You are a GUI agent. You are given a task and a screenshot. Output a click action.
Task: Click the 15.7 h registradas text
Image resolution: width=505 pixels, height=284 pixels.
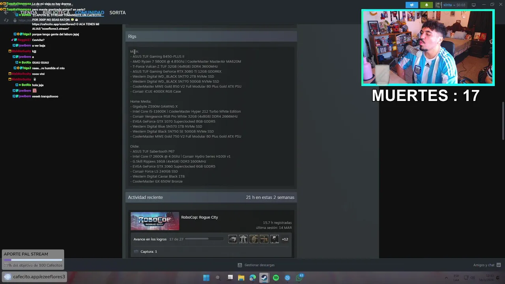277,223
